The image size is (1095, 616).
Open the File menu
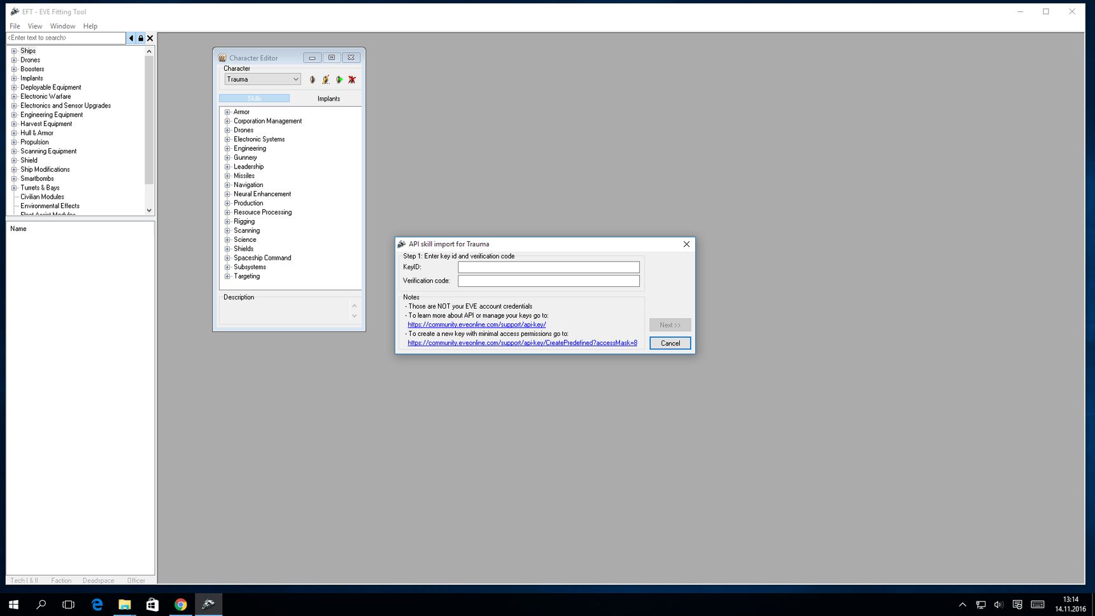[x=15, y=26]
